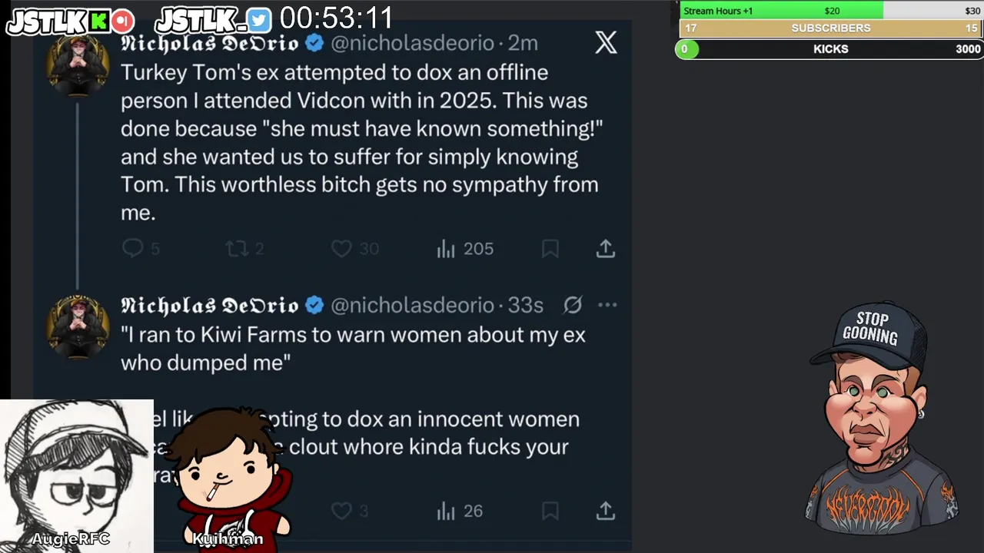This screenshot has height=553, width=984.
Task: Bookmark the Kiwi Farms reply tweet
Action: [550, 511]
